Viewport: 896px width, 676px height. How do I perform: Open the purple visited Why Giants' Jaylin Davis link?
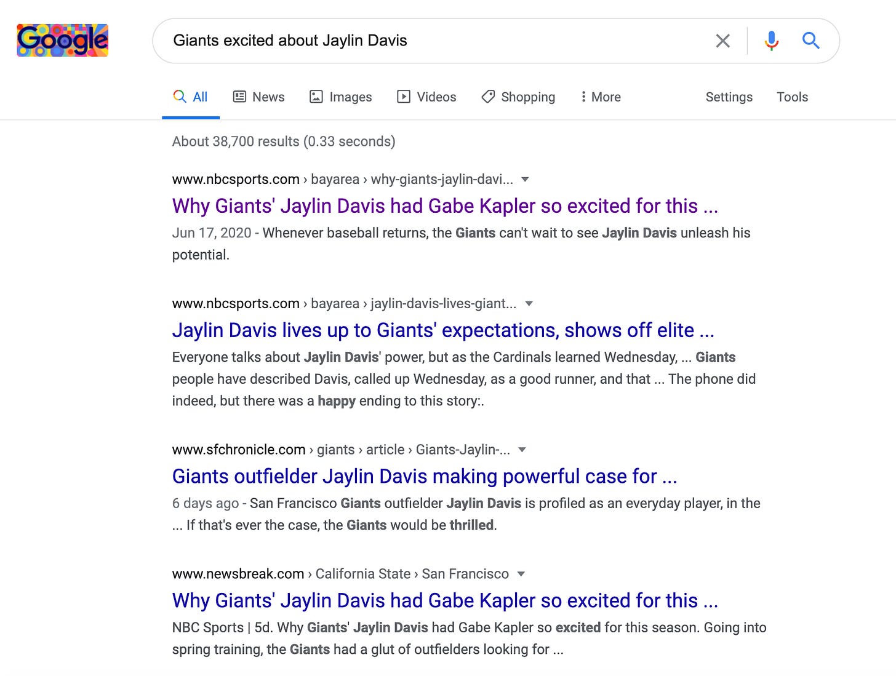(x=445, y=206)
